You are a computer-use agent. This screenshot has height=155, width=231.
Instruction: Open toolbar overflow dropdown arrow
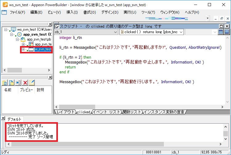pos(208,18)
